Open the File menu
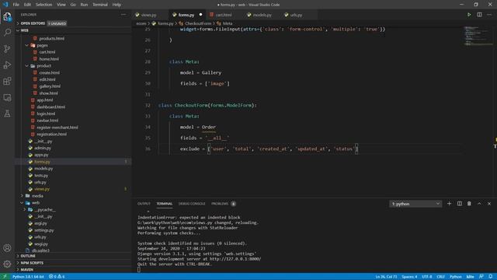 click(x=16, y=5)
